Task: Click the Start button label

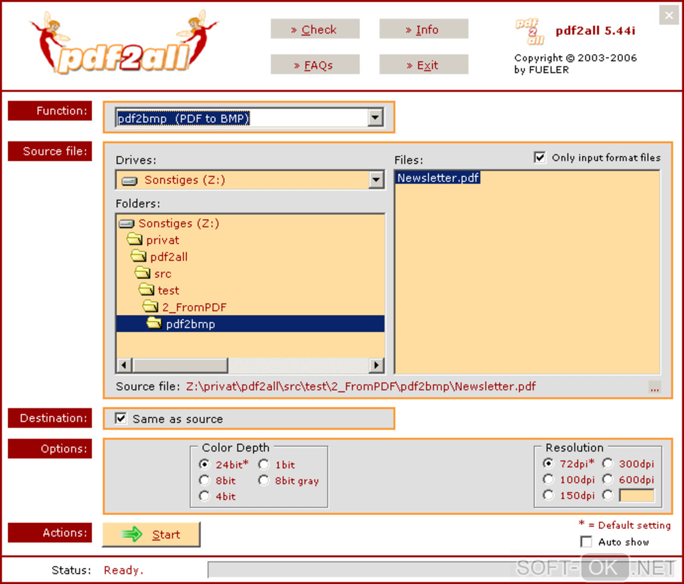Action: 166,534
